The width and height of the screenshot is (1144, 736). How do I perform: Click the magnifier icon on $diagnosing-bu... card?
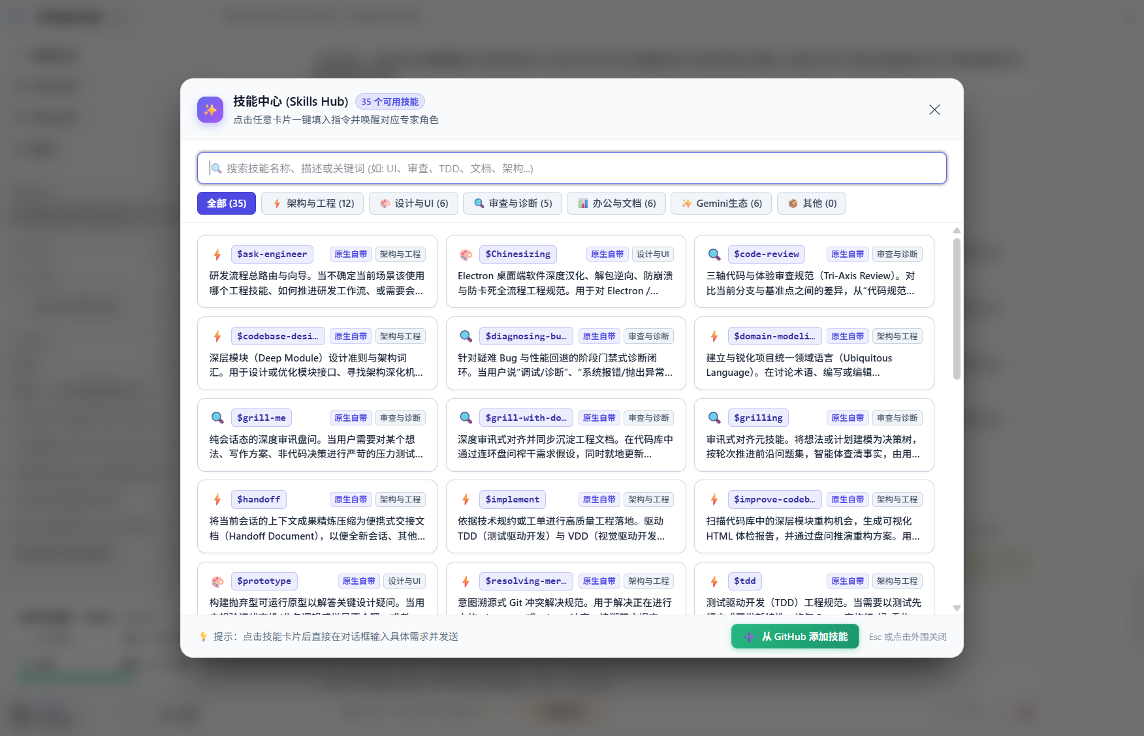coord(466,336)
